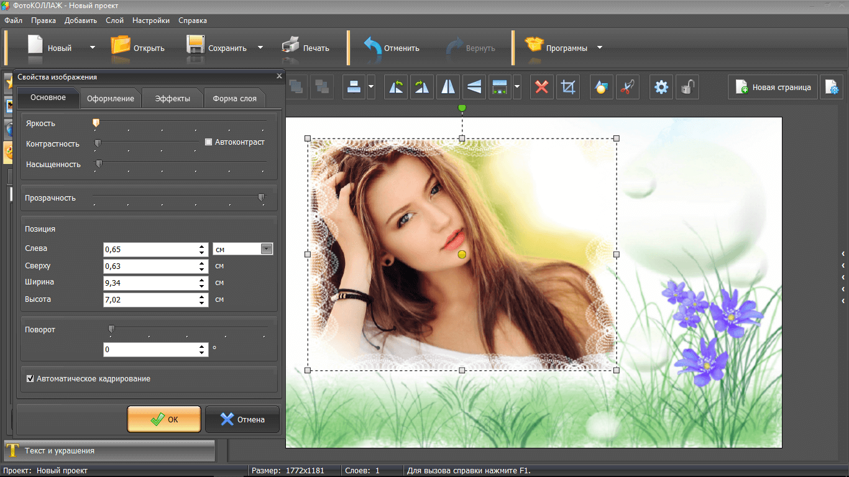Delete selected layer with red X icon
This screenshot has width=849, height=477.
pyautogui.click(x=542, y=88)
